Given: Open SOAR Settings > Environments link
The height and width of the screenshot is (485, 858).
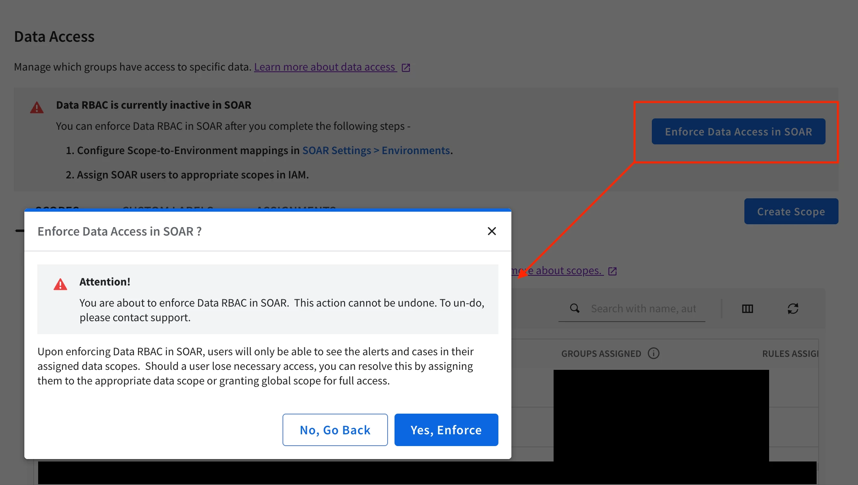Looking at the screenshot, I should (x=376, y=150).
